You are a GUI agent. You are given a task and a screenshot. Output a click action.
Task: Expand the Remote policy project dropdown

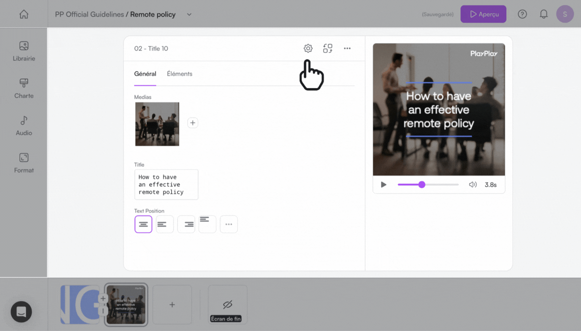[189, 15]
